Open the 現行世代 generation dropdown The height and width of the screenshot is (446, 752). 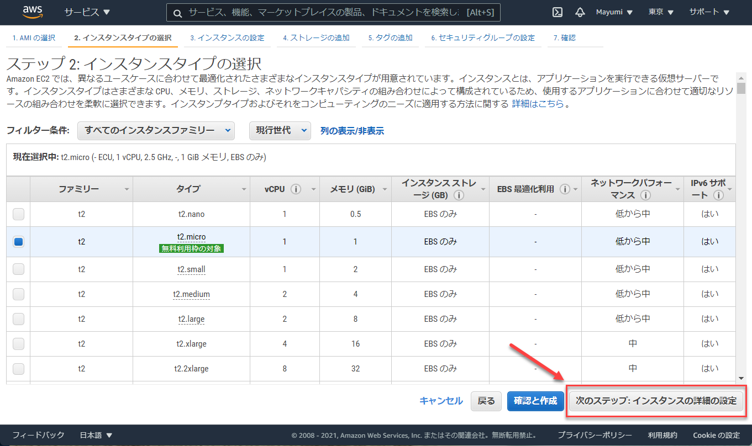click(x=280, y=131)
